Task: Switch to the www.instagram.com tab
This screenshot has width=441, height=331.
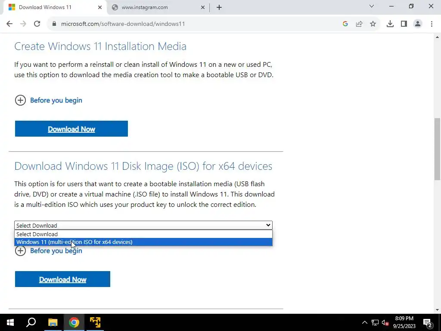Action: tap(158, 7)
